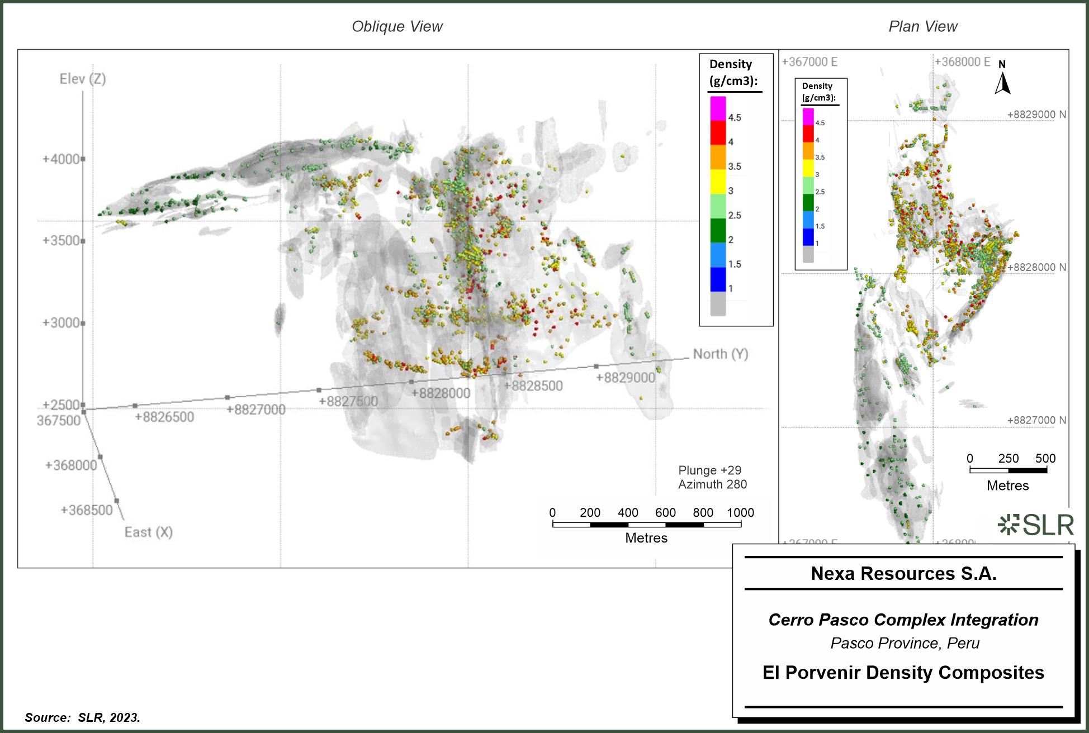Click the Elev (Z) axis label
The image size is (1089, 733).
[x=83, y=79]
